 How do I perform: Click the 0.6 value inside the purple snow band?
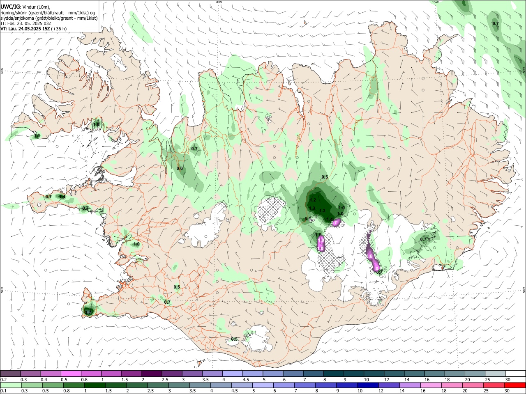tap(369, 256)
